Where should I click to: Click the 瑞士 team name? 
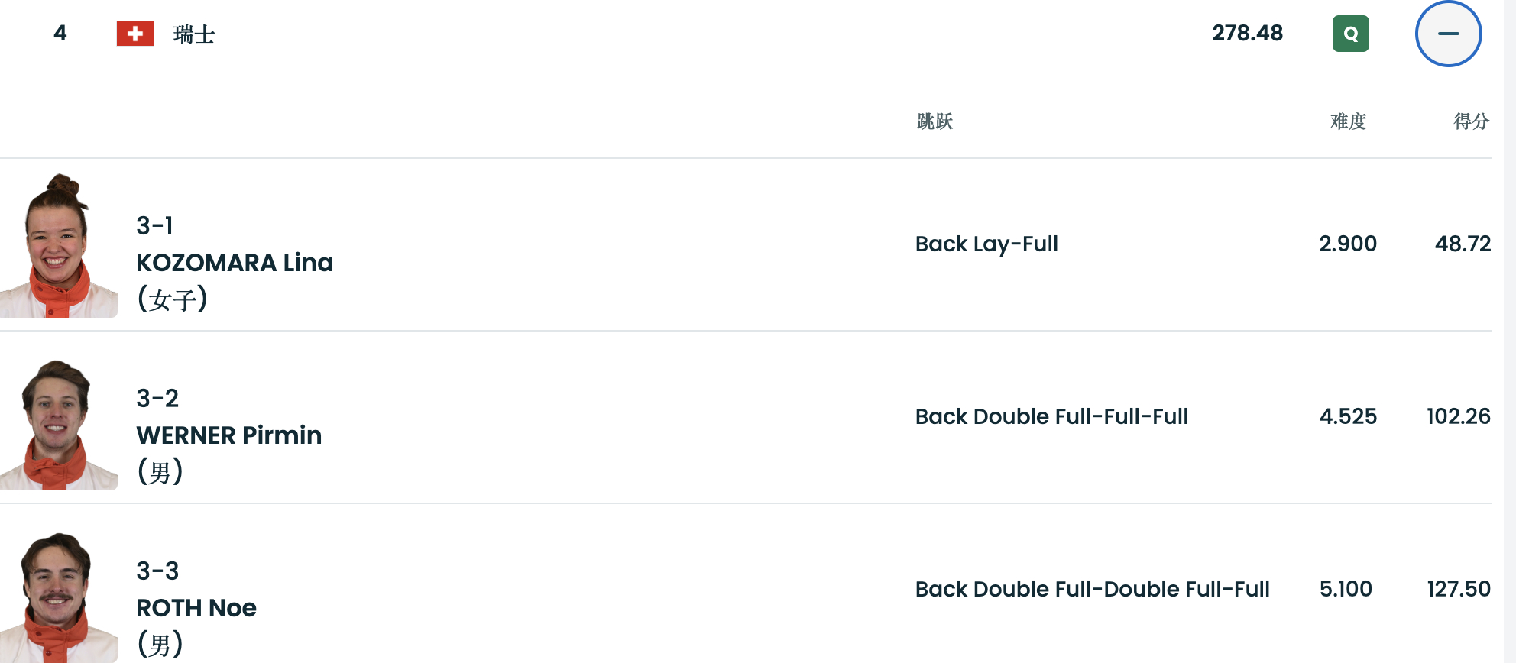[x=194, y=34]
